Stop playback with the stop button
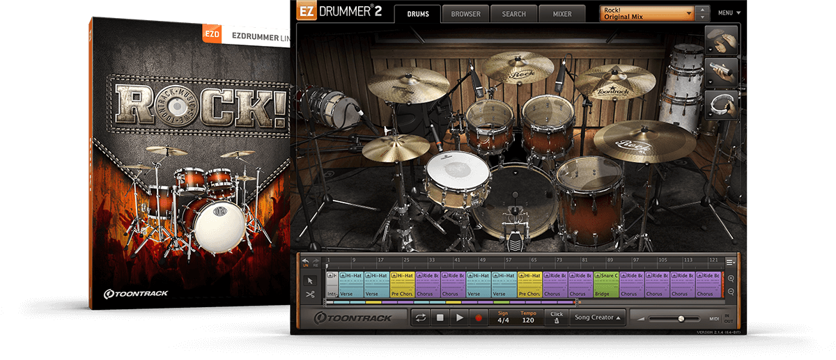 (440, 318)
